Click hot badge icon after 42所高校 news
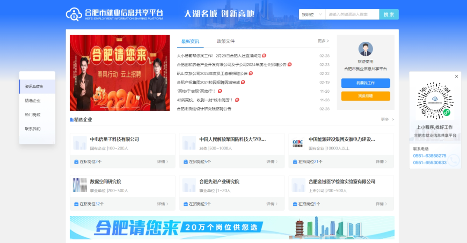Viewport: 467px width, 243px height. pyautogui.click(x=237, y=100)
